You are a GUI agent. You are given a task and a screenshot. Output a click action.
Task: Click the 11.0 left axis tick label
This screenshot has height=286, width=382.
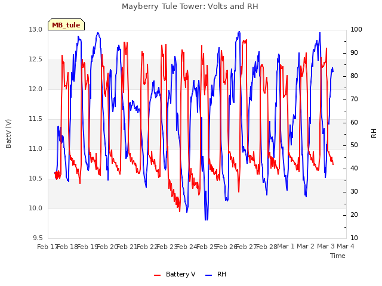click(x=35, y=148)
